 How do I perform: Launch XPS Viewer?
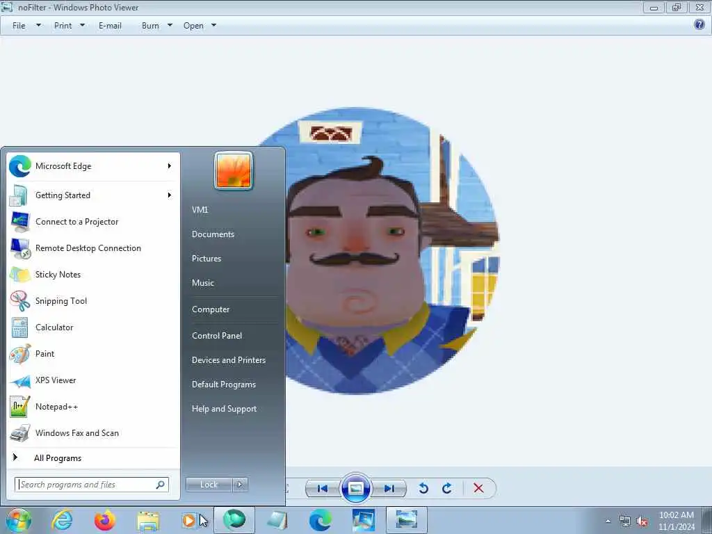click(93, 380)
